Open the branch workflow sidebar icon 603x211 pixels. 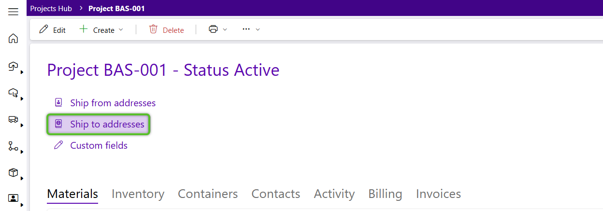pos(14,146)
